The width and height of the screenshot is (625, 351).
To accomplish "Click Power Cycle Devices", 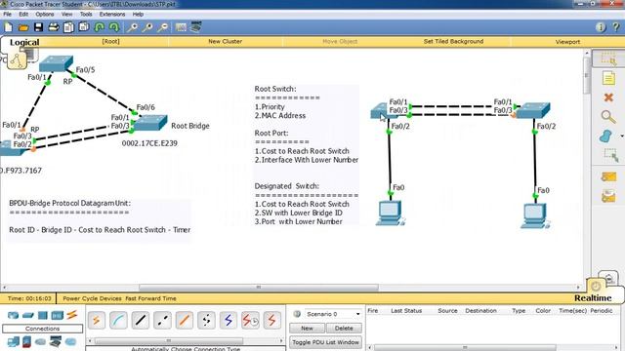I will pyautogui.click(x=92, y=298).
